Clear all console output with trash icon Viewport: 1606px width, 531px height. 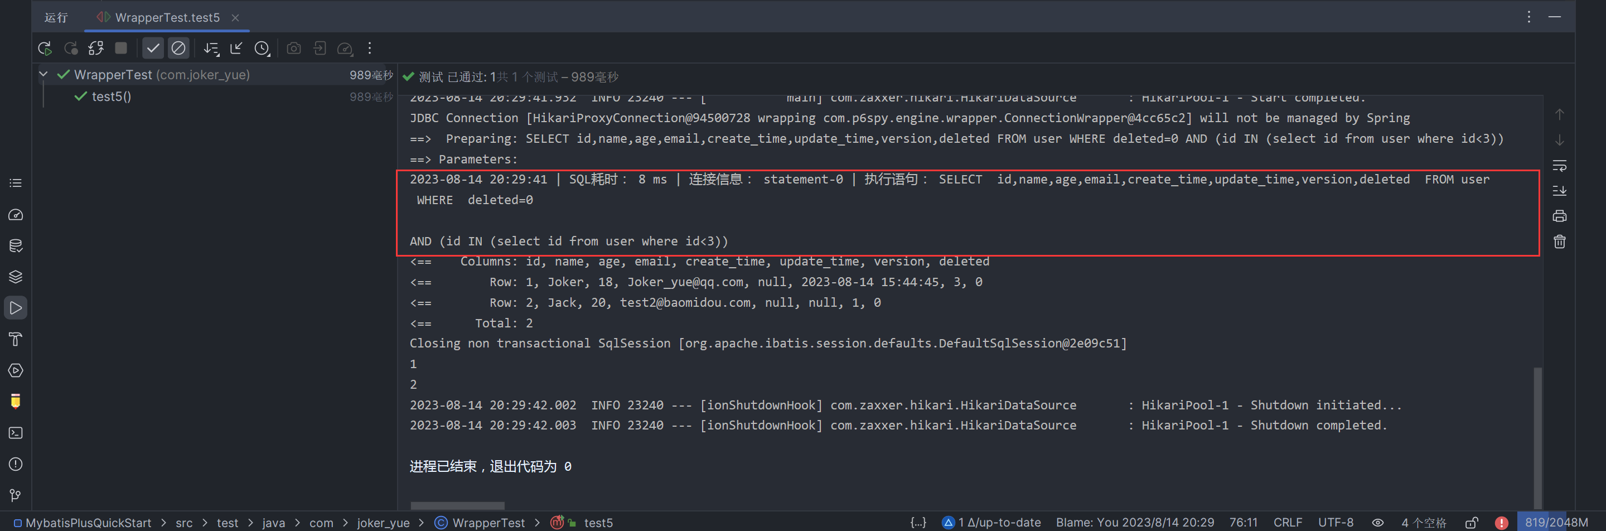tap(1559, 242)
